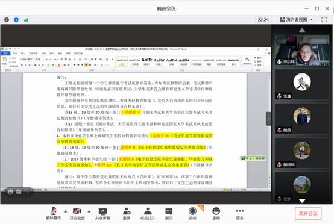Screen dimensions: 334x224
Task: Unmute the microphone in the toolbar
Action: tap(54, 213)
